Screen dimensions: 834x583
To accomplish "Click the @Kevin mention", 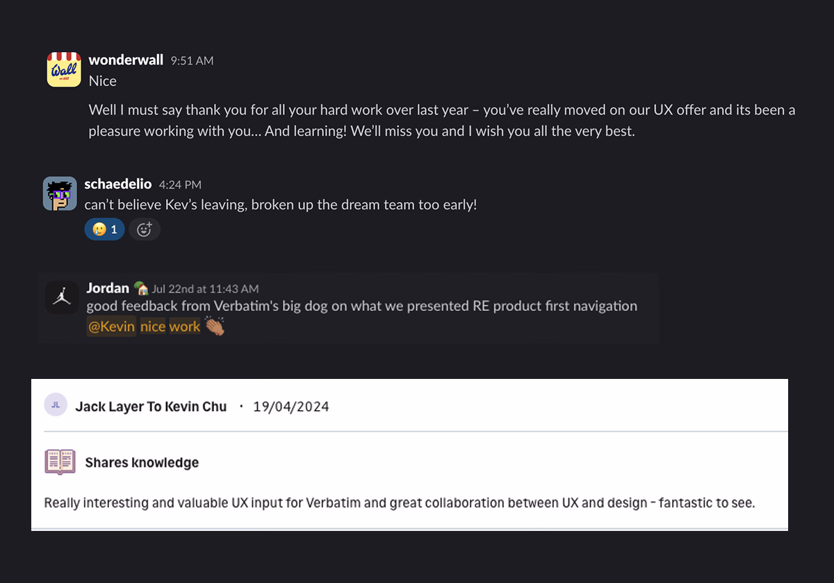I will tap(111, 327).
